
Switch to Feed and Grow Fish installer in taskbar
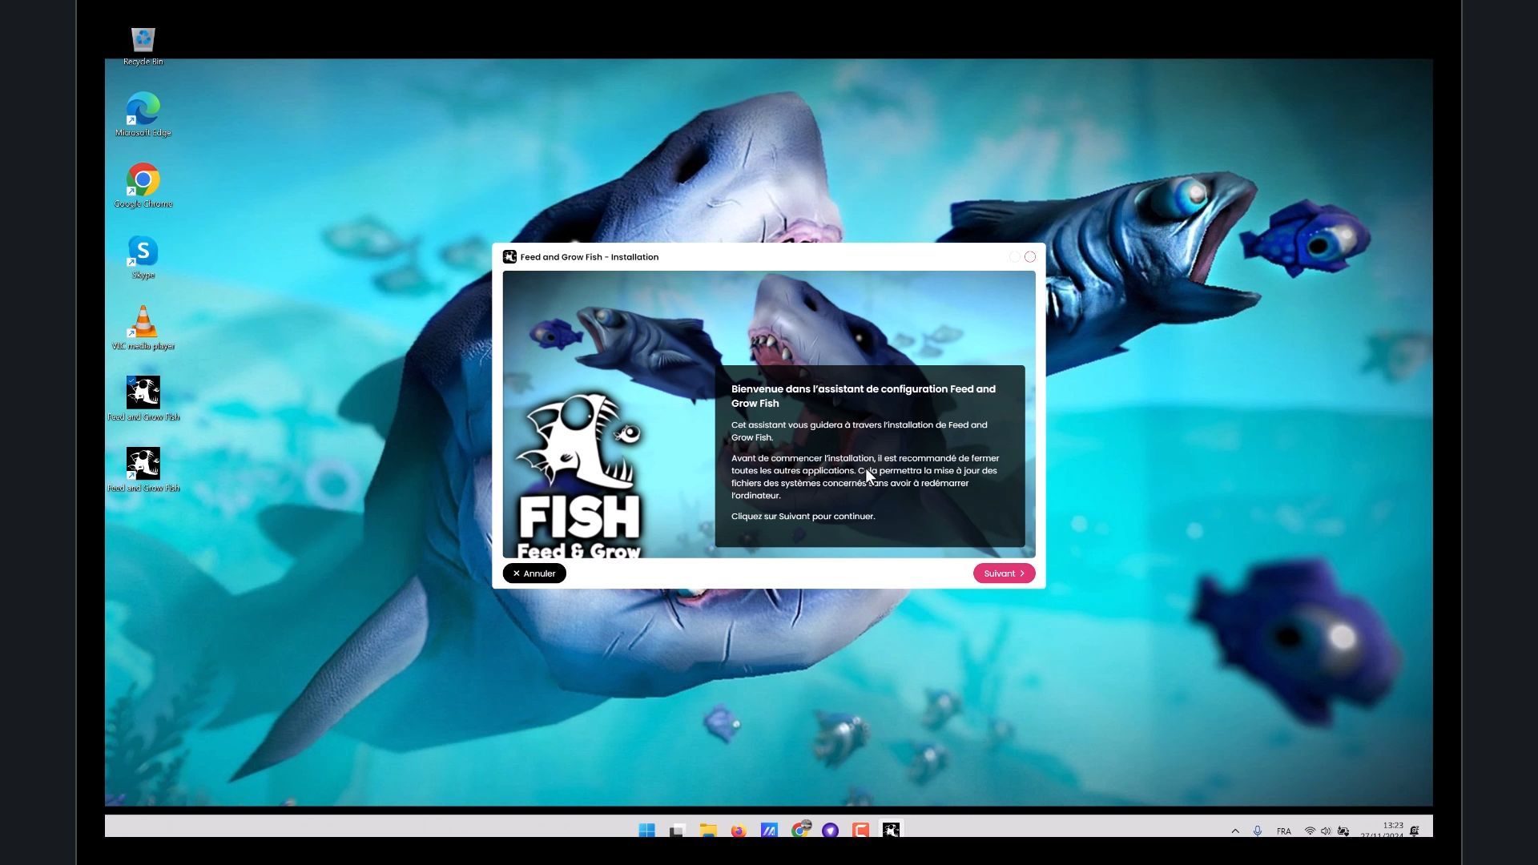(892, 830)
